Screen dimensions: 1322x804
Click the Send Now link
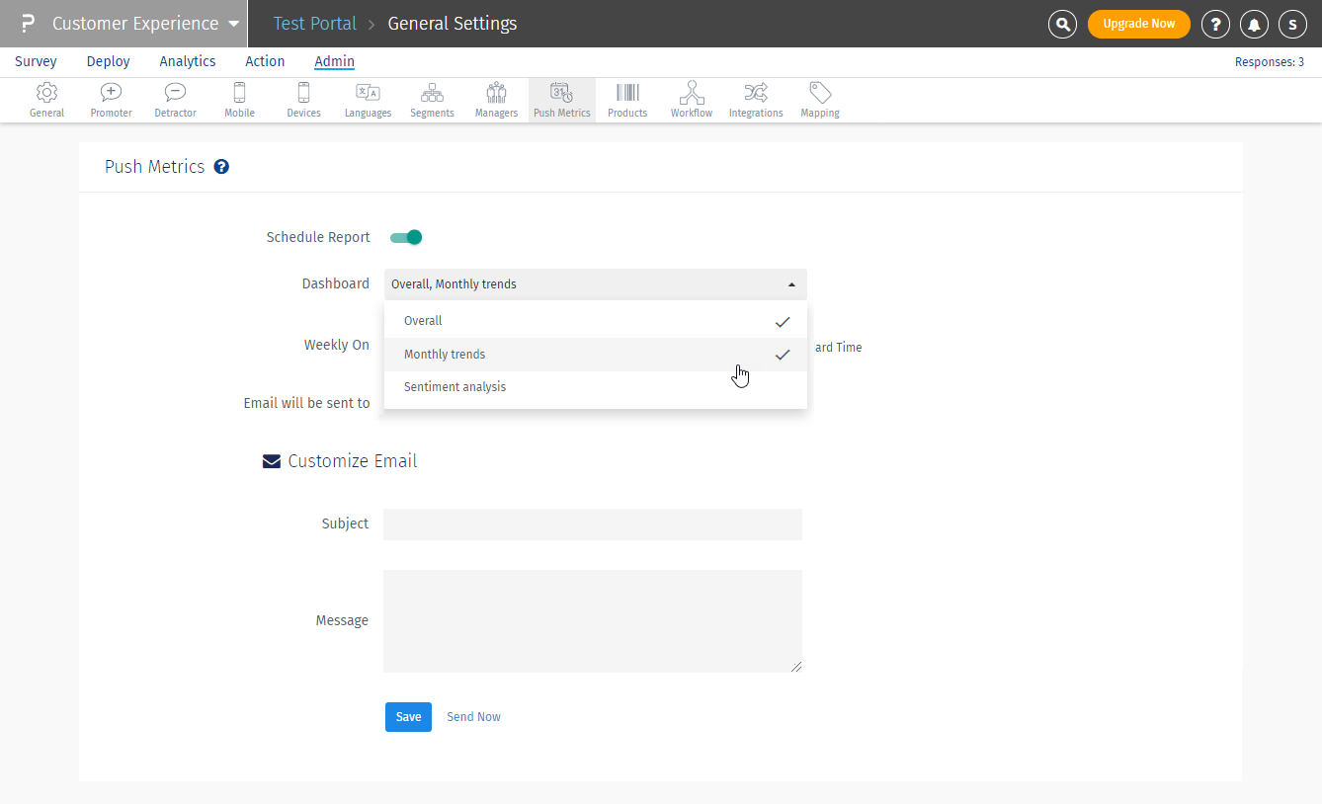pyautogui.click(x=473, y=717)
